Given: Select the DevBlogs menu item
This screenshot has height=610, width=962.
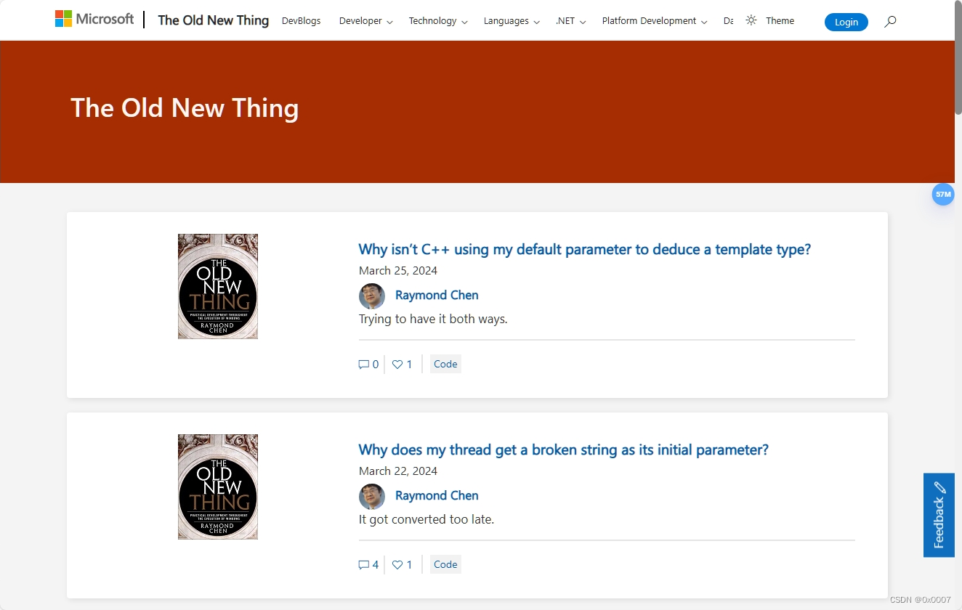Looking at the screenshot, I should coord(301,21).
